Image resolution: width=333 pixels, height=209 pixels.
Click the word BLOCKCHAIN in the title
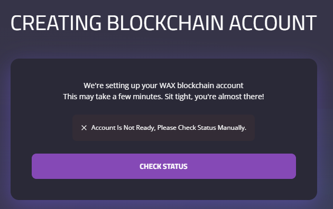165,23
